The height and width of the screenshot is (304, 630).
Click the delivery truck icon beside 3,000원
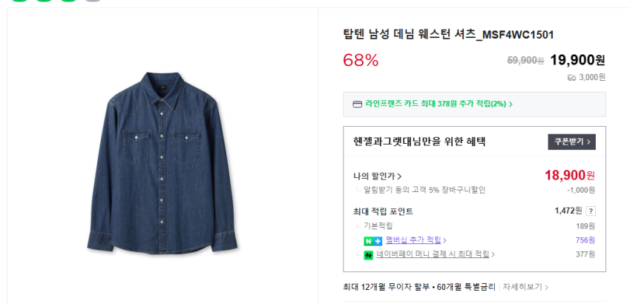tap(571, 77)
